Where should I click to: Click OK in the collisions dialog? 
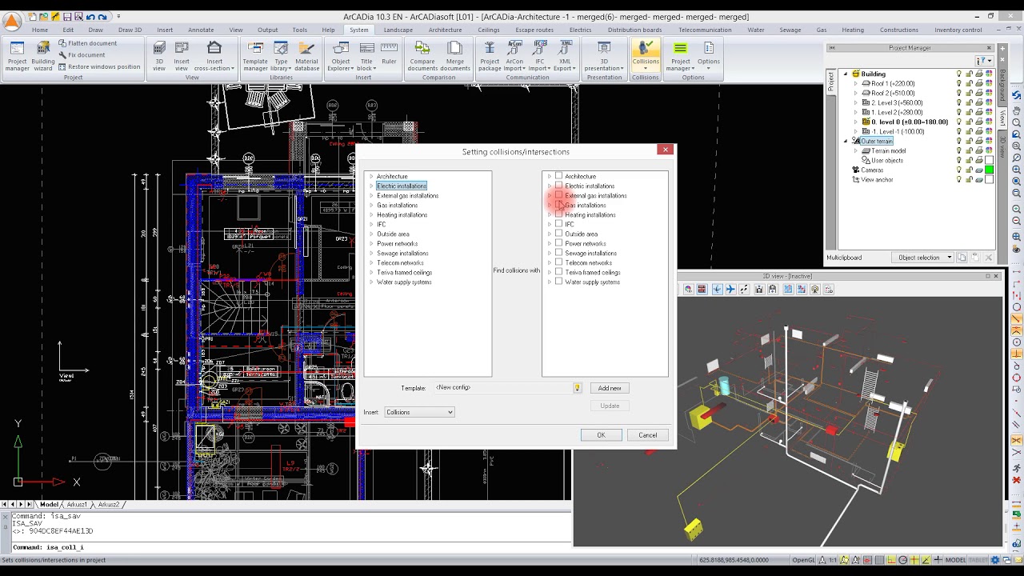(x=601, y=435)
